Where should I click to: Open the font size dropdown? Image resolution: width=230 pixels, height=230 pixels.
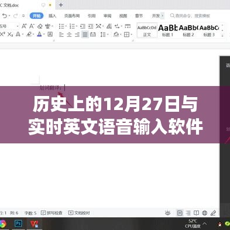[18, 26]
